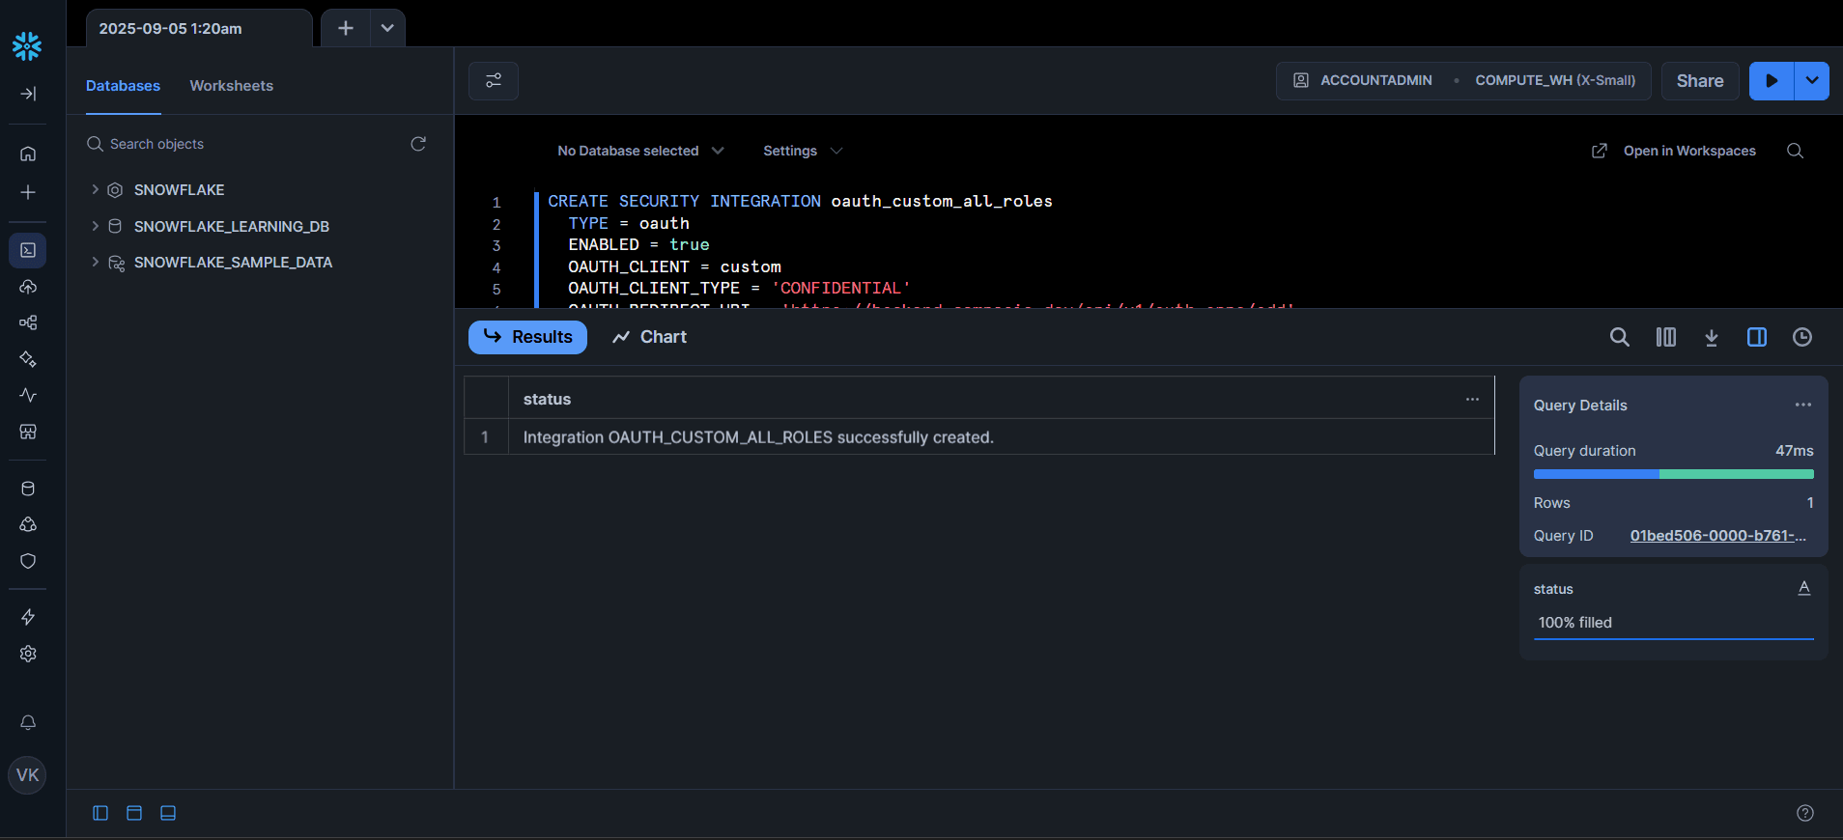Open the Query ID 01bed506 link

pyautogui.click(x=1718, y=536)
